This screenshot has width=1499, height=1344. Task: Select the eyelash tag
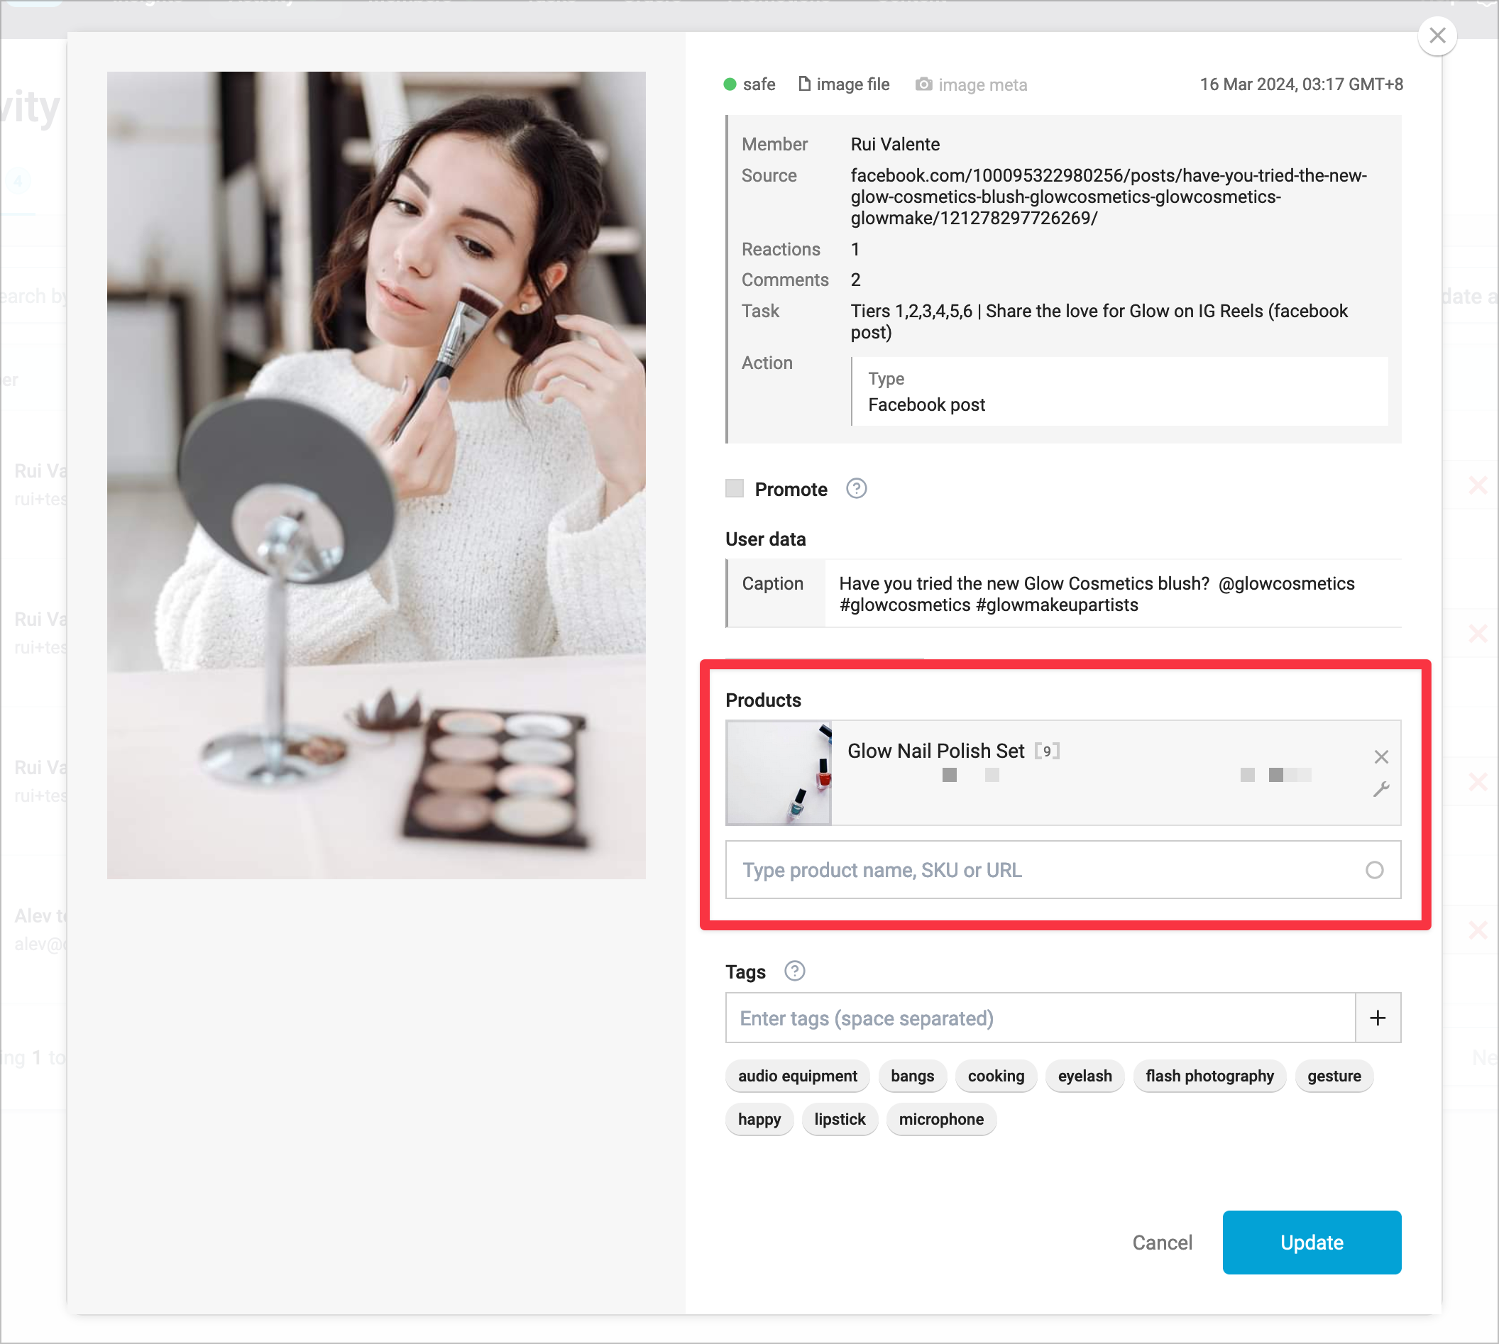[x=1084, y=1076]
